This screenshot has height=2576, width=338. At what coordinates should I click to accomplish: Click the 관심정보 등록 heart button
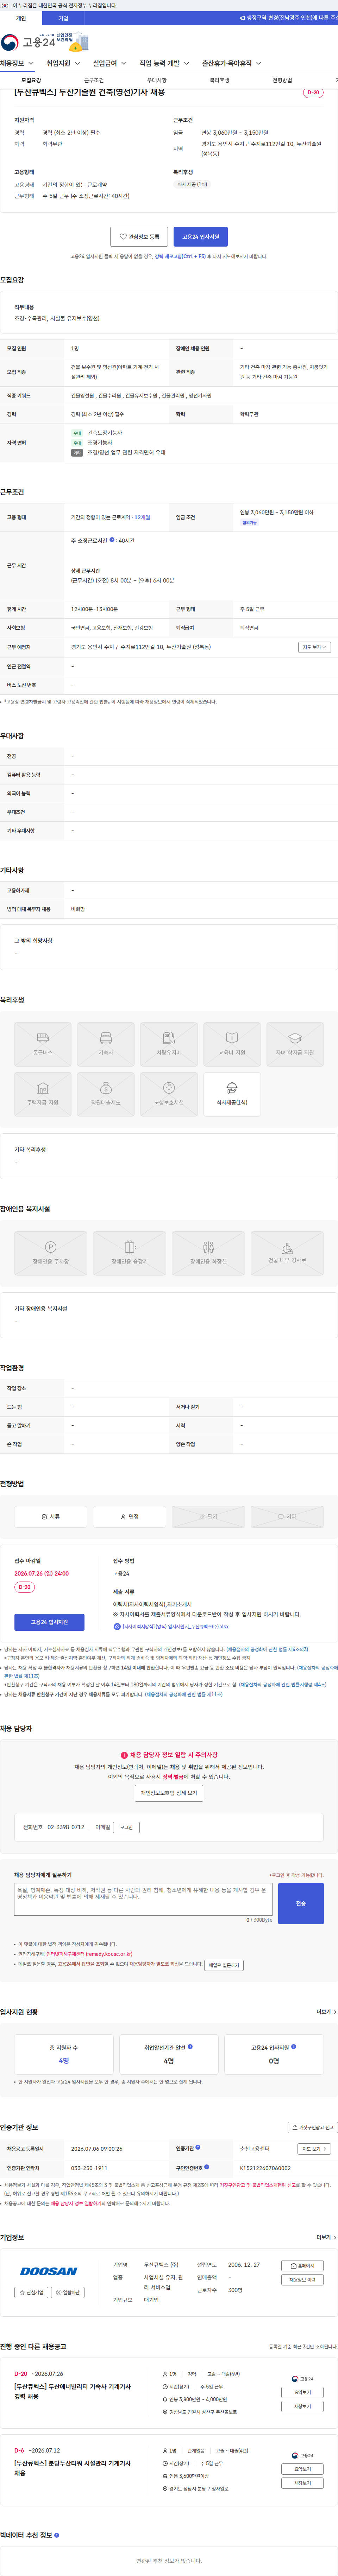pyautogui.click(x=139, y=237)
